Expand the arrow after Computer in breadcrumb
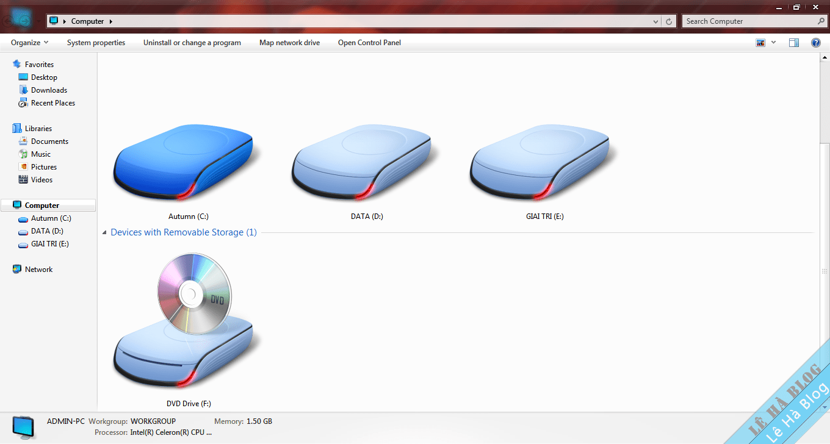830x444 pixels. pos(110,21)
